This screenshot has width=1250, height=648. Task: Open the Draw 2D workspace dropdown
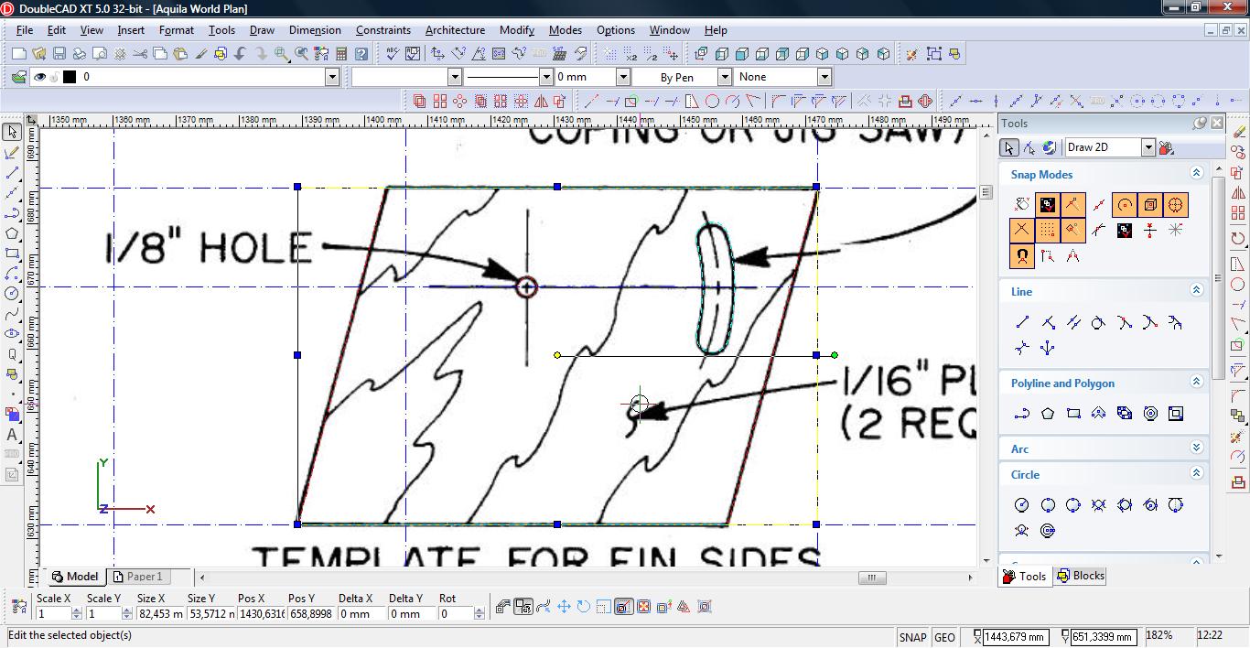point(1148,147)
